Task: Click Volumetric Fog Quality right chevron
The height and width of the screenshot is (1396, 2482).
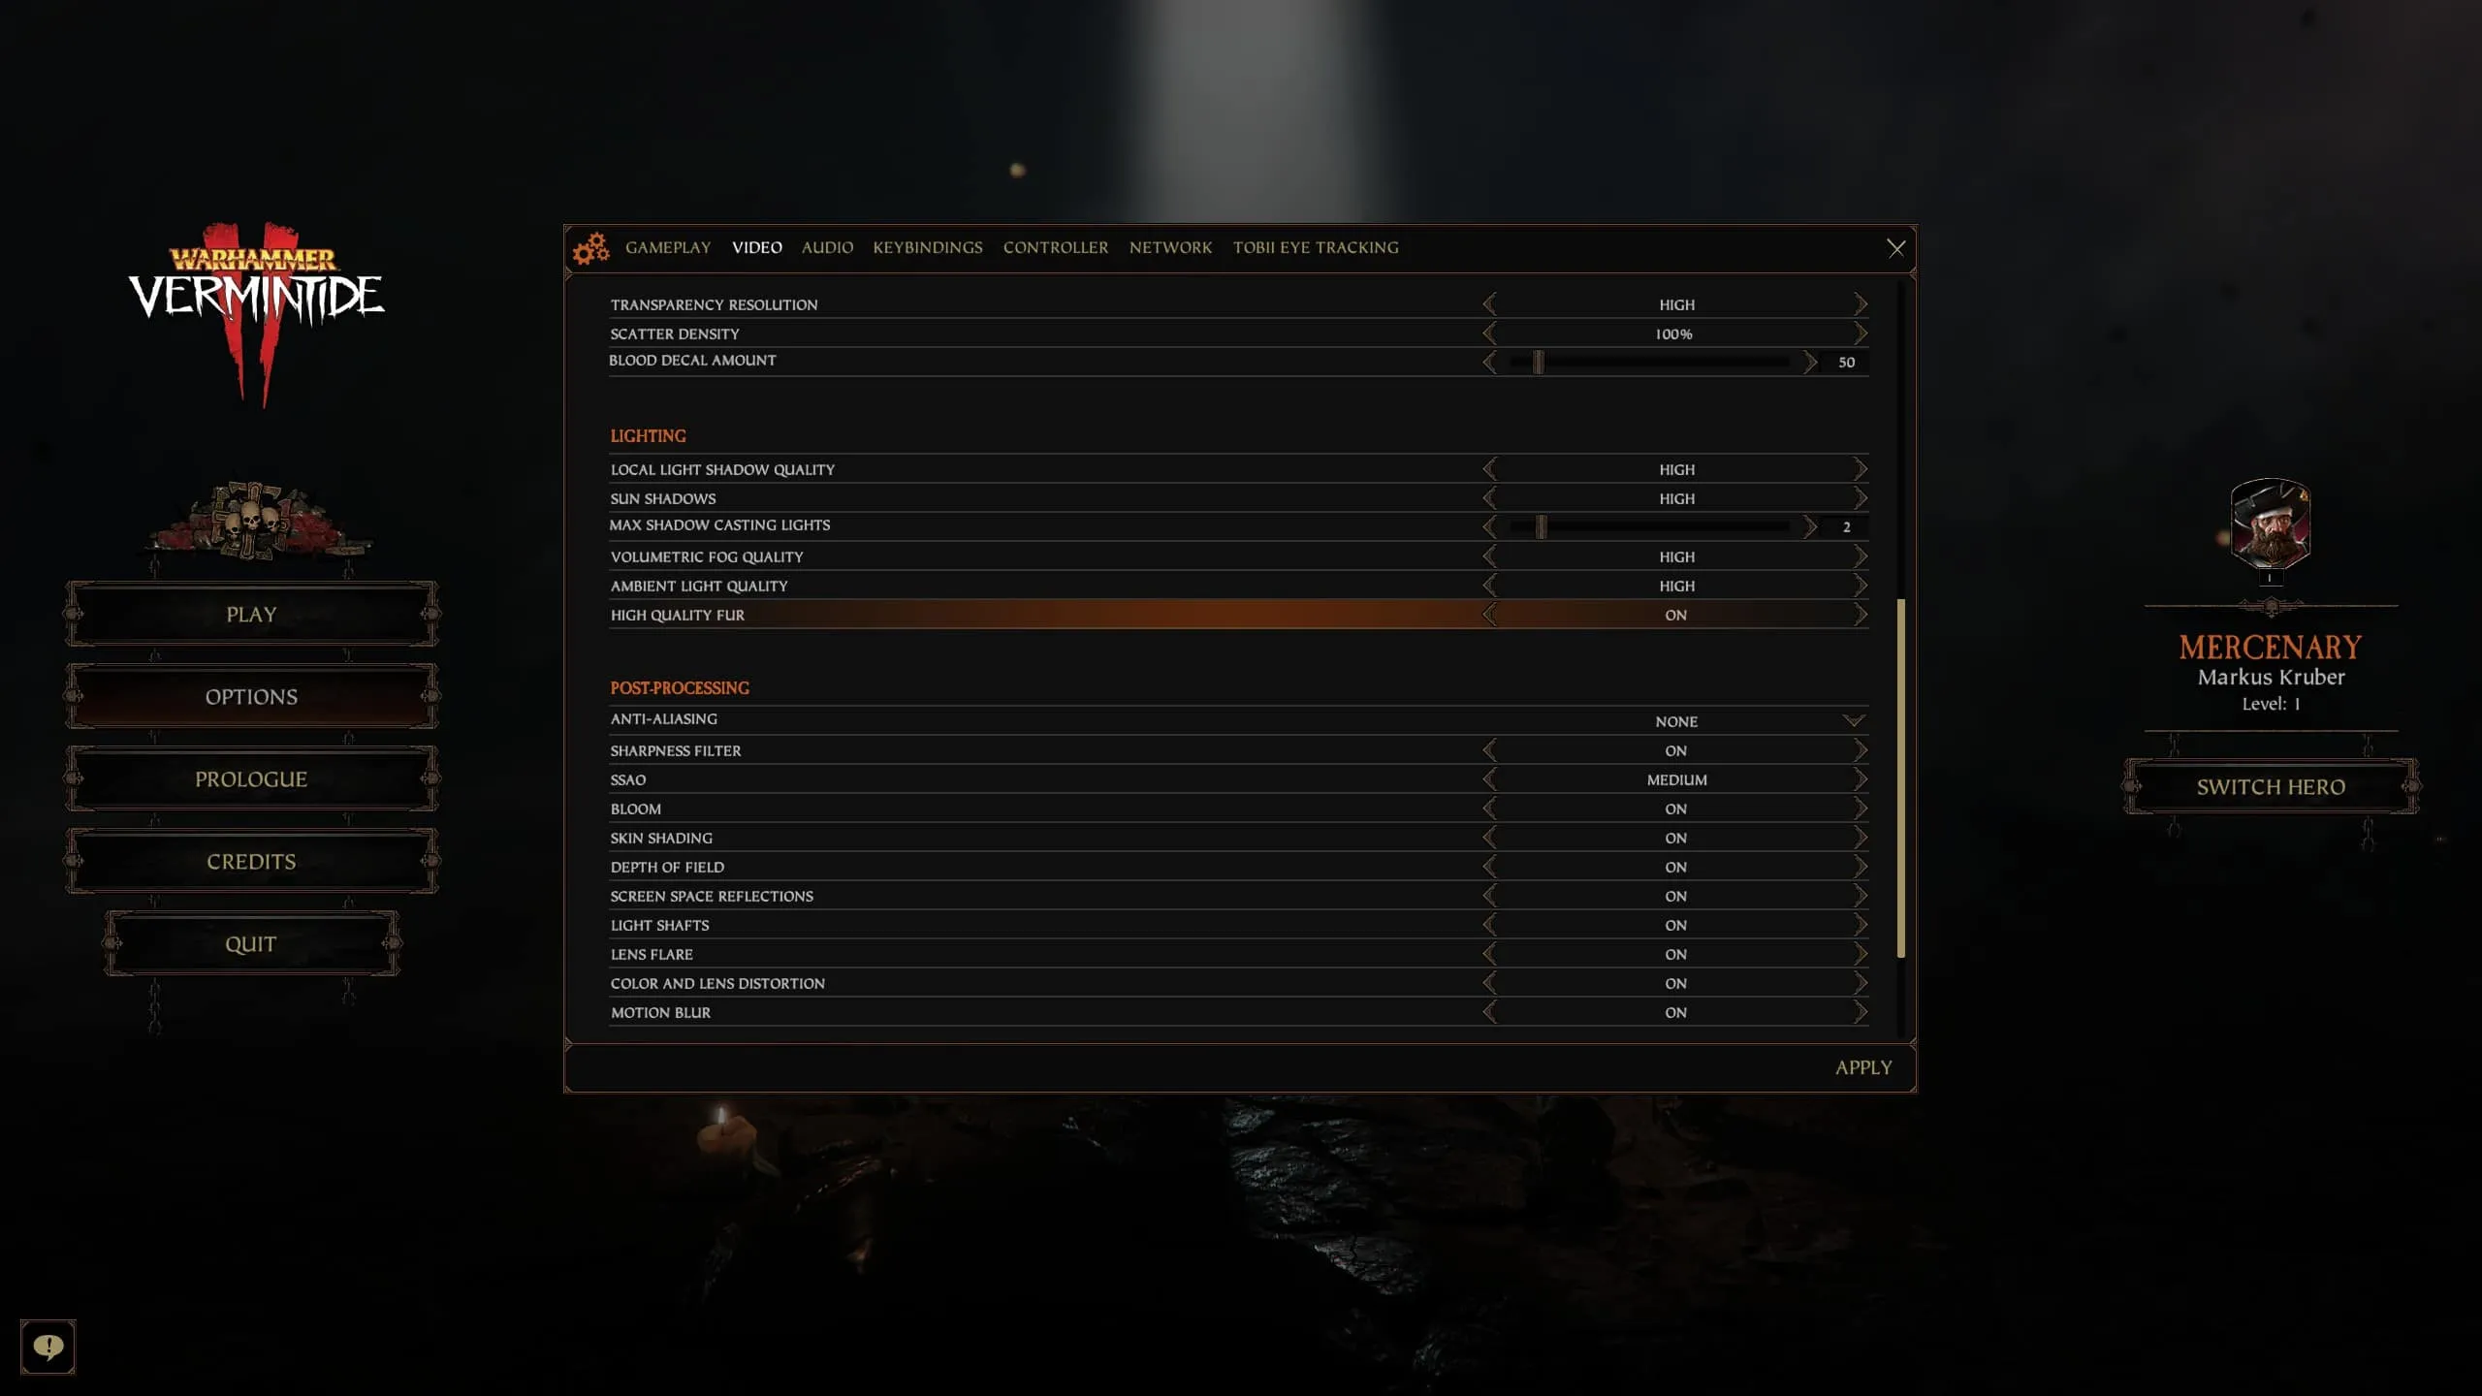Action: (x=1860, y=556)
